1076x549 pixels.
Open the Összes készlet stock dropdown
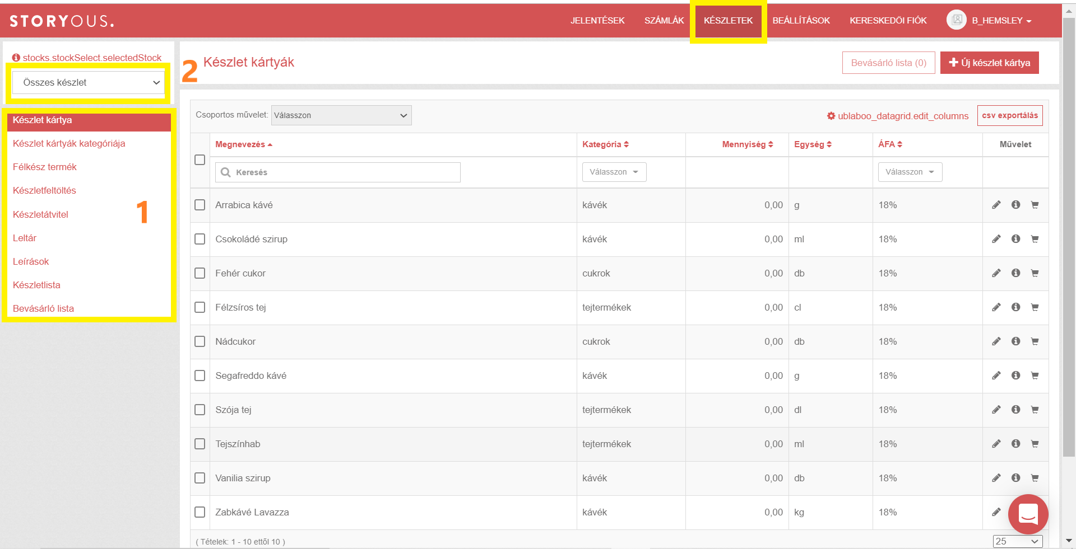click(x=89, y=82)
